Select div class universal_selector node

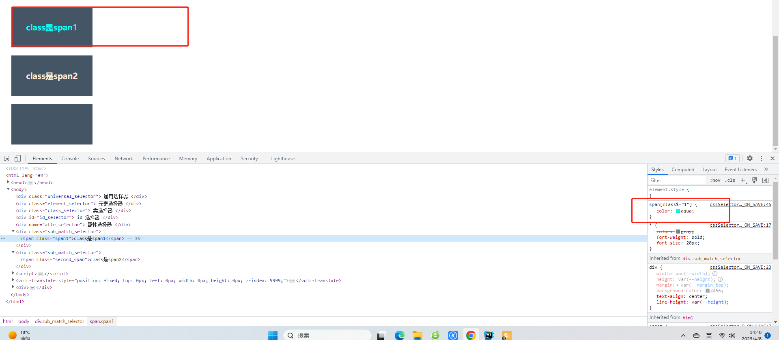[x=81, y=196]
